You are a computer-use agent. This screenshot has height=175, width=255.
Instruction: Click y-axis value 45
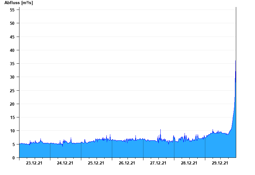pos(12,37)
